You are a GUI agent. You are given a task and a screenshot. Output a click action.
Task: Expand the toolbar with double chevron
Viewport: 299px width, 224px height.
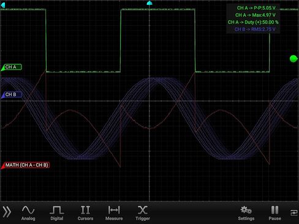point(7,212)
